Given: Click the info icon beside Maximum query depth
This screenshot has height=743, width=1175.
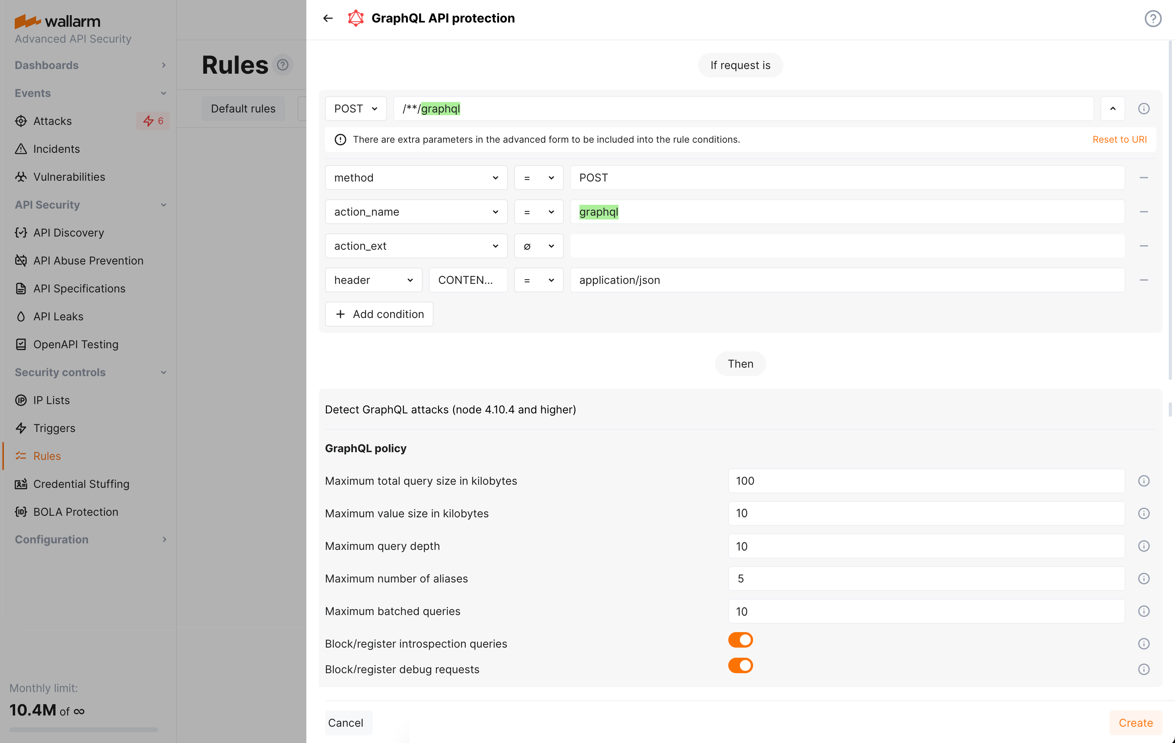Looking at the screenshot, I should [1144, 546].
